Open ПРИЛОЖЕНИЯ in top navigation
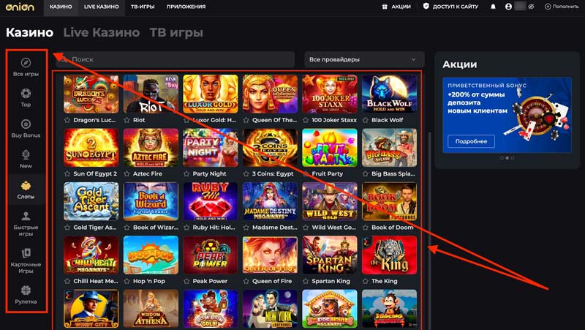Viewport: 585px width, 330px height. [186, 7]
